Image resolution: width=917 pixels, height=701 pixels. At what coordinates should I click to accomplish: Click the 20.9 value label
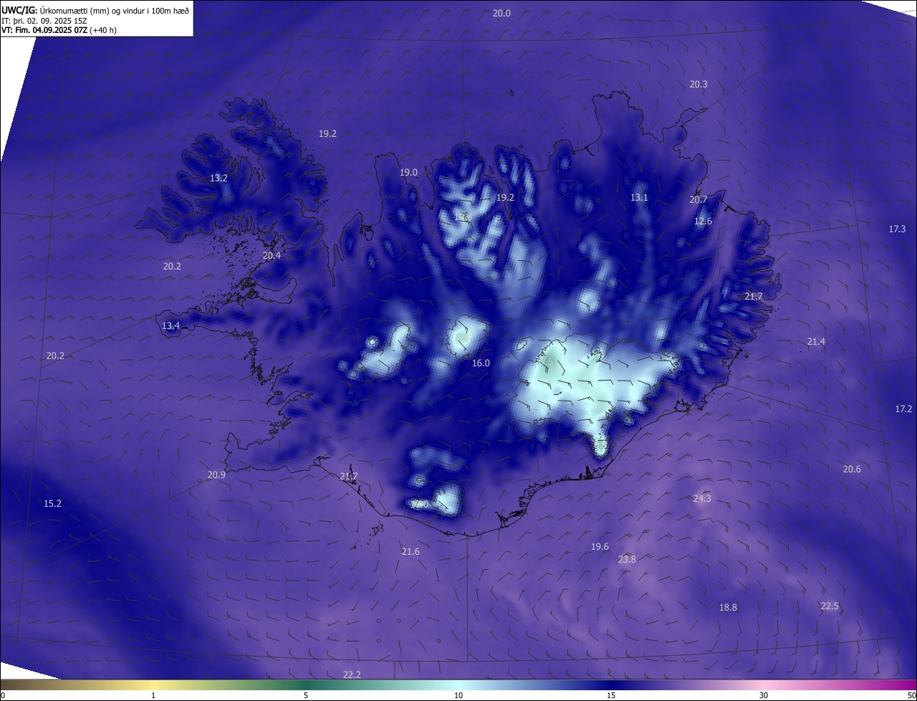tap(216, 475)
